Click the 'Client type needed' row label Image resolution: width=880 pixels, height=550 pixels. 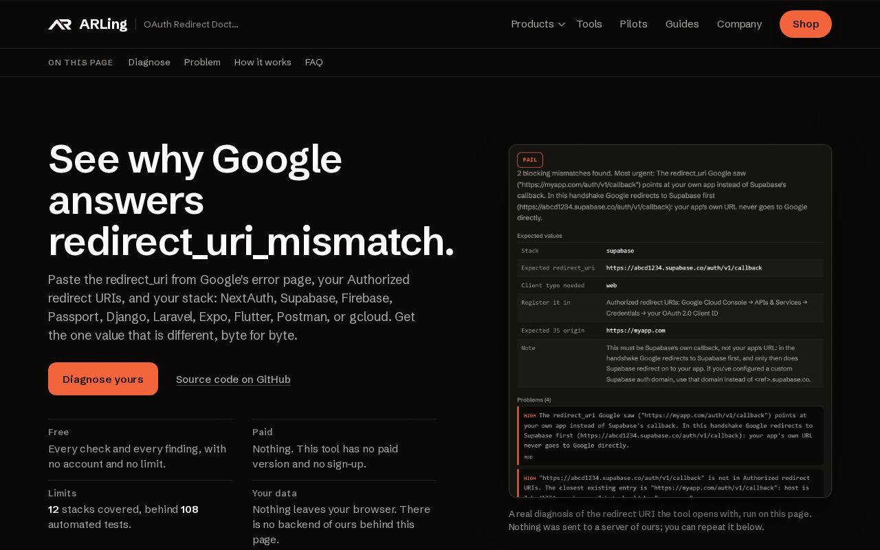tap(553, 285)
